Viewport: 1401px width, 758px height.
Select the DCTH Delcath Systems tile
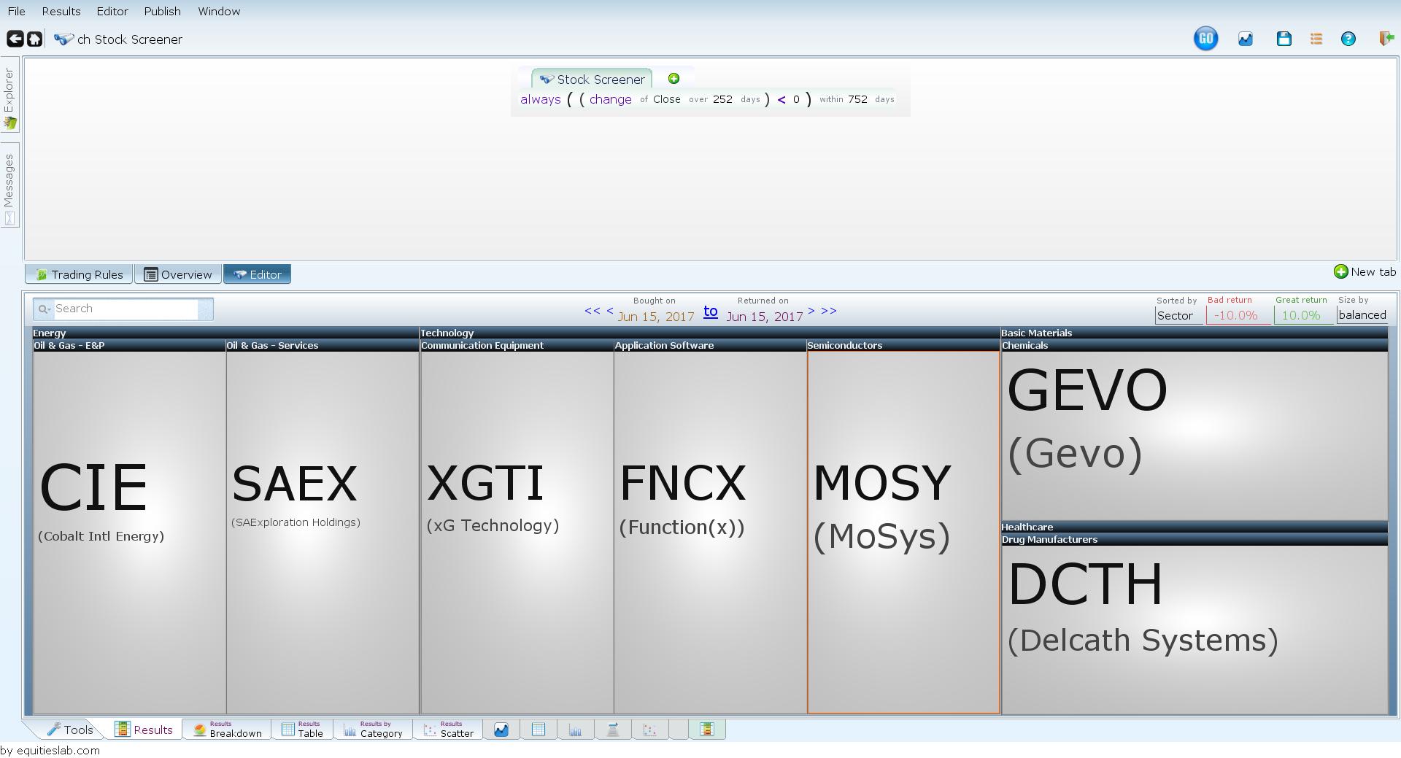1194,630
